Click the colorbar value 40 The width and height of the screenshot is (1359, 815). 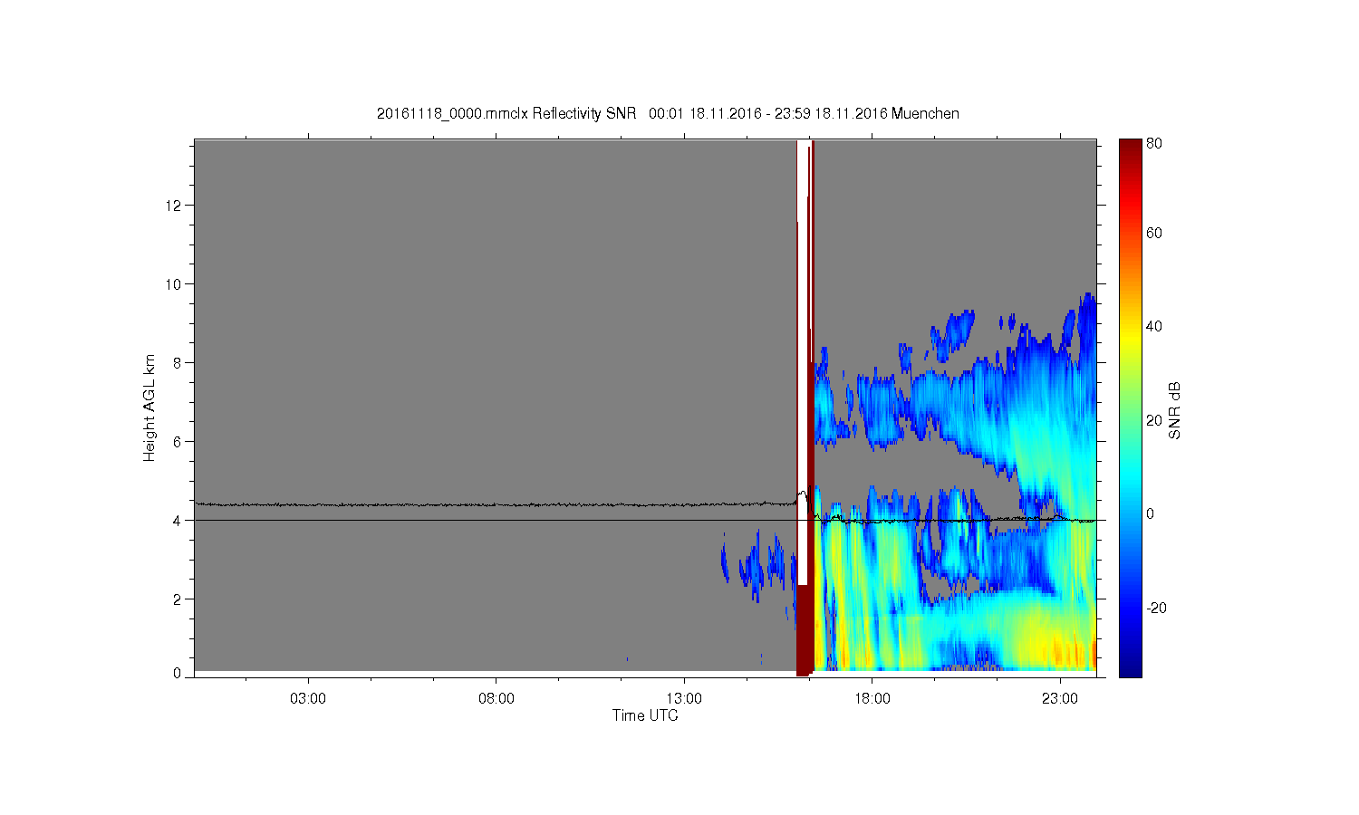1154,327
